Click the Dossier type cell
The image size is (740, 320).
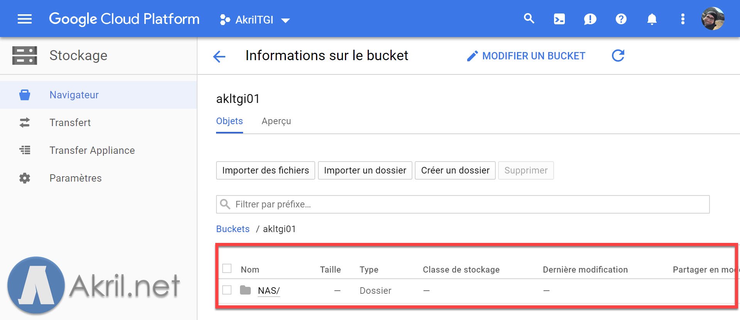pyautogui.click(x=375, y=291)
